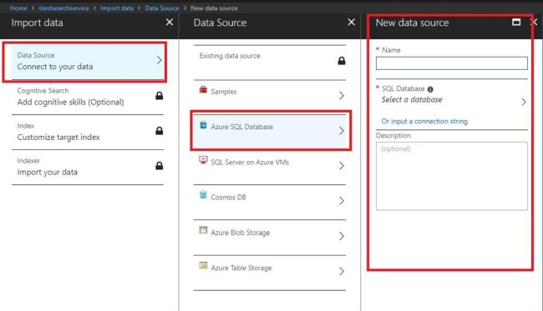Expand chevron on Azure SQL Database row
This screenshot has width=543, height=311.
pyautogui.click(x=342, y=131)
